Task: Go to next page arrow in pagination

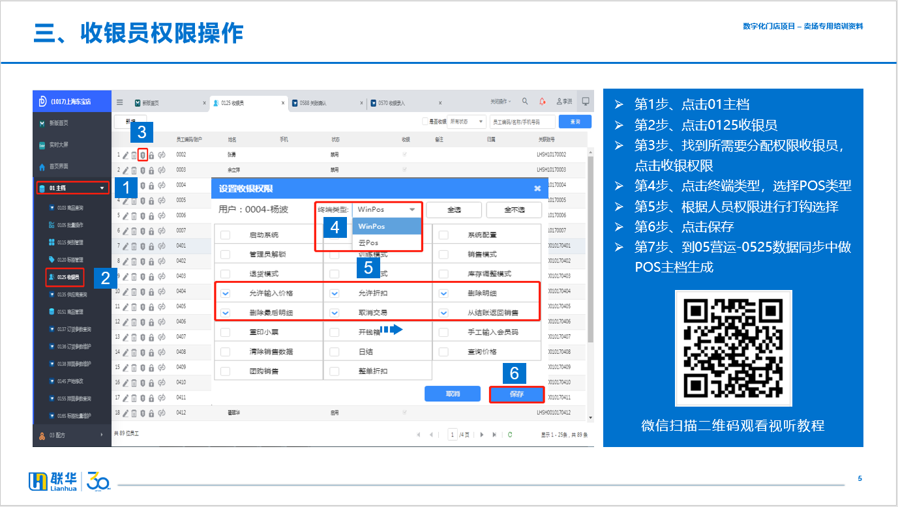Action: coord(482,434)
